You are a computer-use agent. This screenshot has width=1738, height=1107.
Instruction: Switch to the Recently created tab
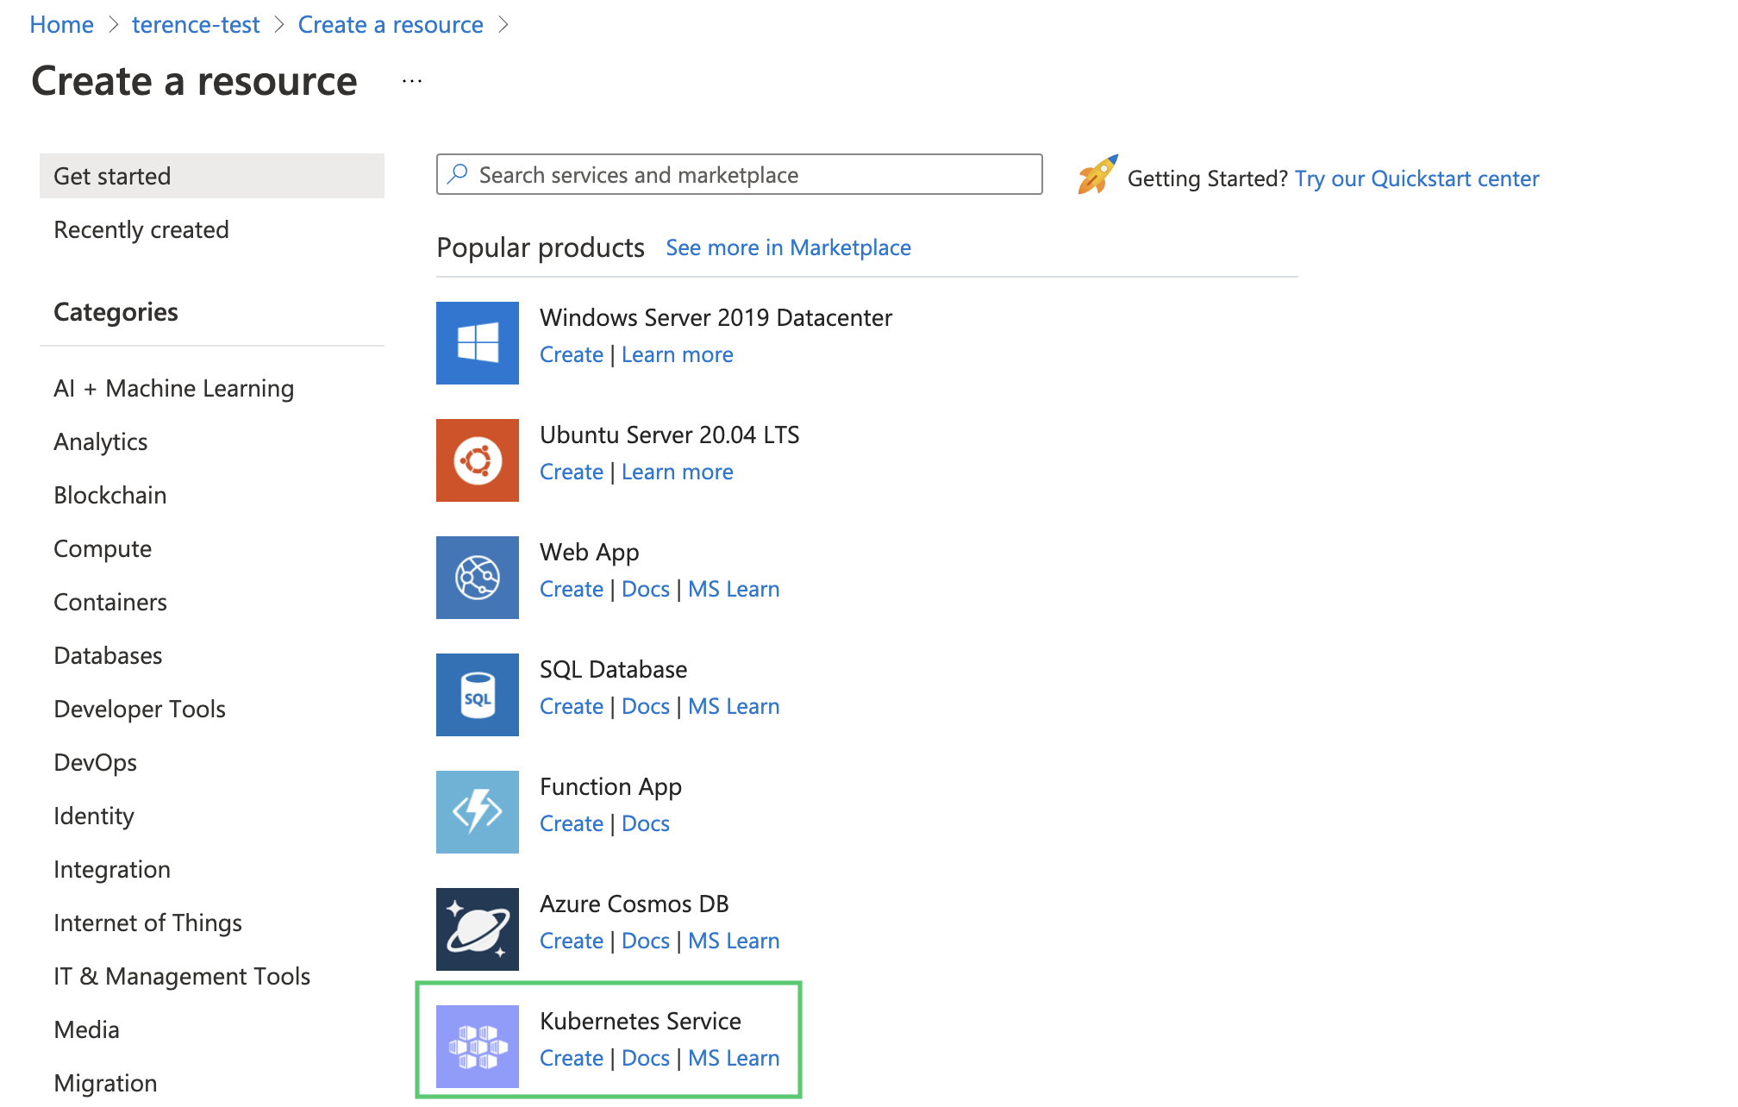click(x=141, y=229)
